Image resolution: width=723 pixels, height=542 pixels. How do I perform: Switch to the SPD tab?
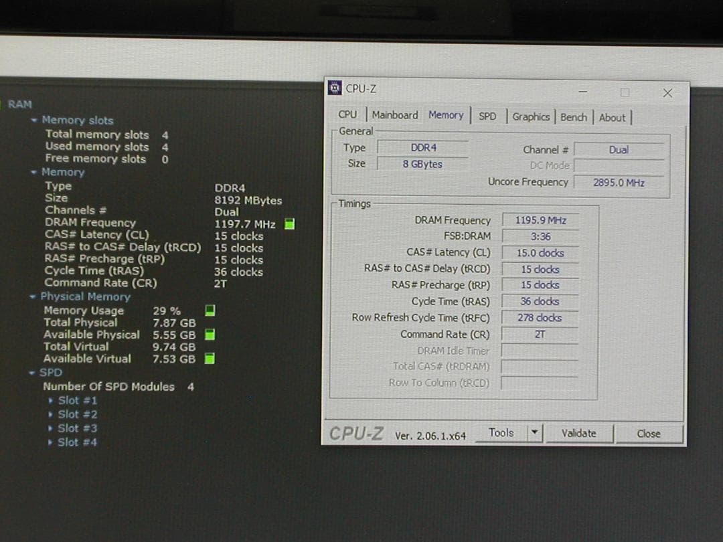coord(488,117)
